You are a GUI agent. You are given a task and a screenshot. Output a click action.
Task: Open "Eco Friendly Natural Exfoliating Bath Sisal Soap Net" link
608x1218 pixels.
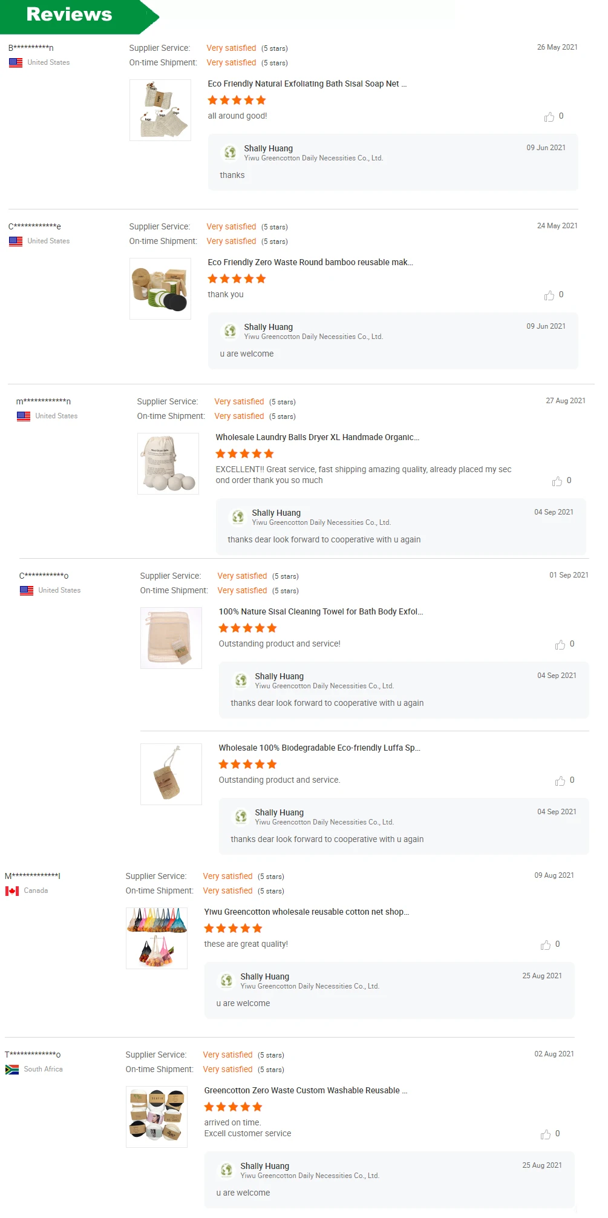[x=307, y=84]
